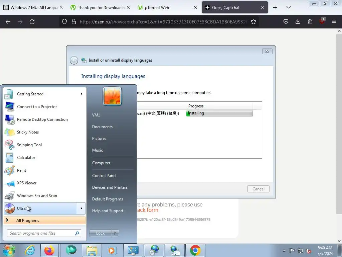The image size is (342, 257).
Task: Open the Firefox application menu
Action: tap(334, 22)
